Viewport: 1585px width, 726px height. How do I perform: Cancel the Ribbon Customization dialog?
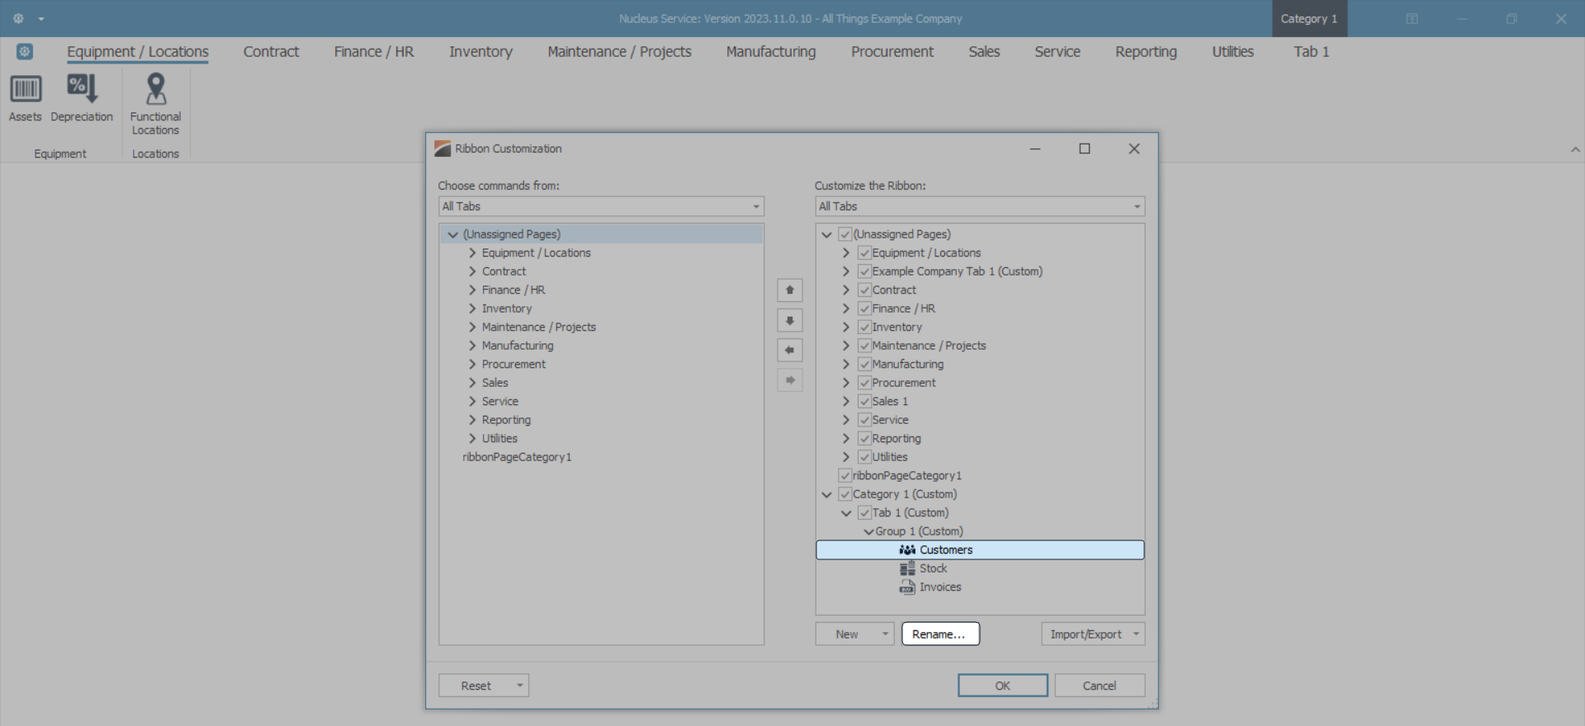(x=1100, y=686)
